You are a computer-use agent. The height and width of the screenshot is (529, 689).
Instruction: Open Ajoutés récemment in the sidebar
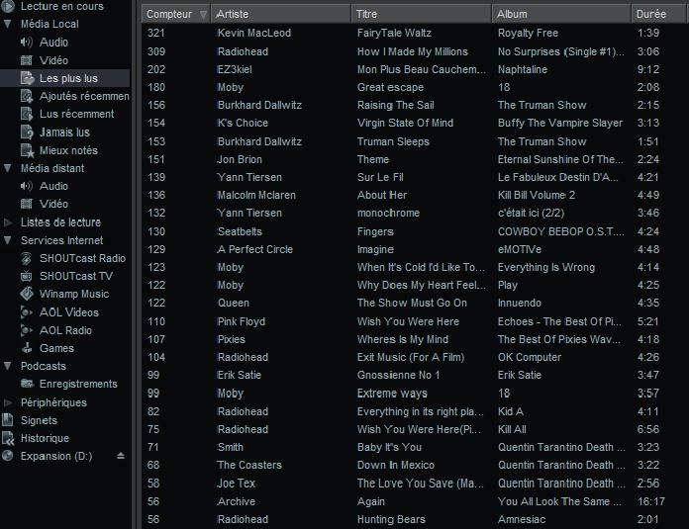point(84,96)
